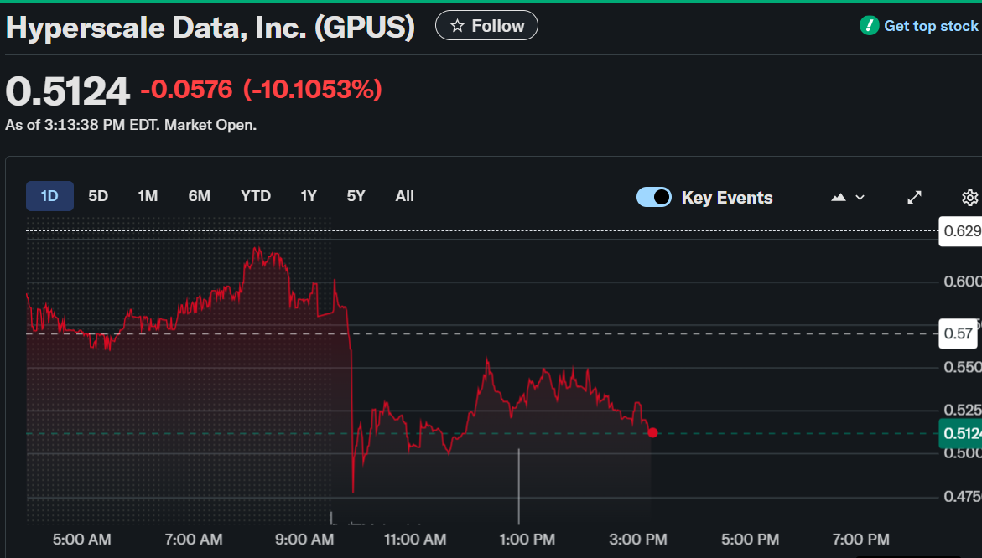Screen dimensions: 982x558
Task: Open chart fullscreen with the expand icon
Action: coord(915,198)
